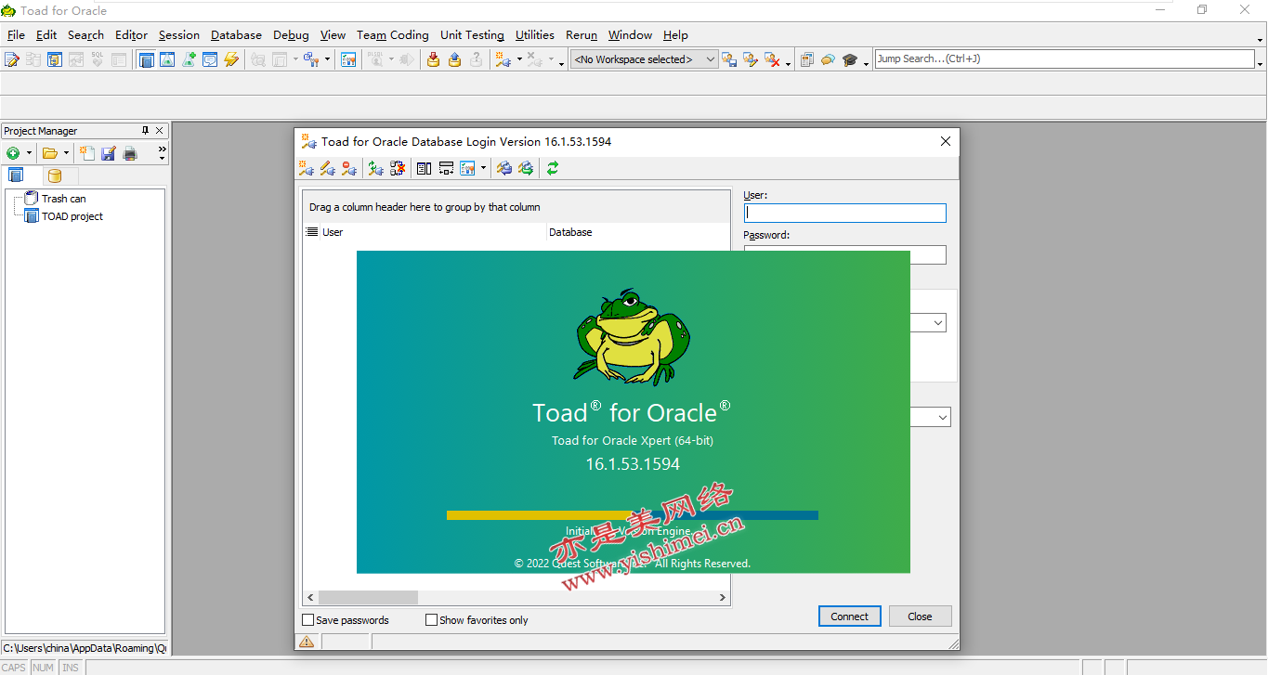Open dropdown arrow beside main toolbar New Connection
The width and height of the screenshot is (1268, 675).
click(x=519, y=59)
